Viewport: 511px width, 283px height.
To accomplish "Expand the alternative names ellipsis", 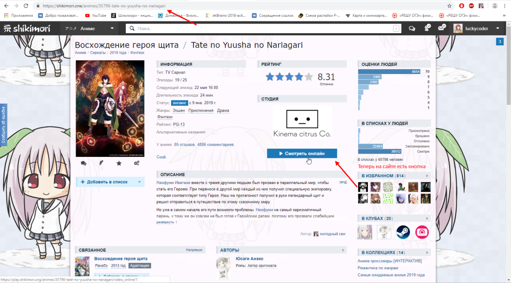I will click(213, 132).
